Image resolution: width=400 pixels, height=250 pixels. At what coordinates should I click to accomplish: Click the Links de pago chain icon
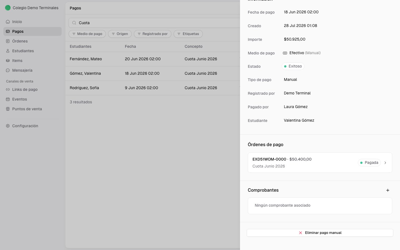pyautogui.click(x=8, y=89)
